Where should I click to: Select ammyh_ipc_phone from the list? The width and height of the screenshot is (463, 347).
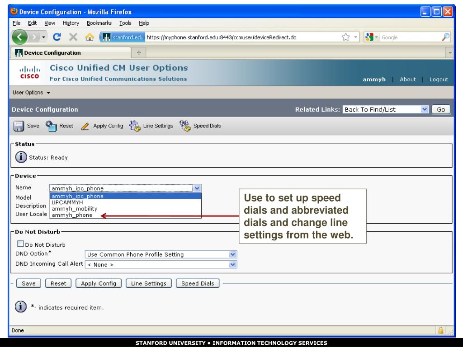click(x=126, y=196)
